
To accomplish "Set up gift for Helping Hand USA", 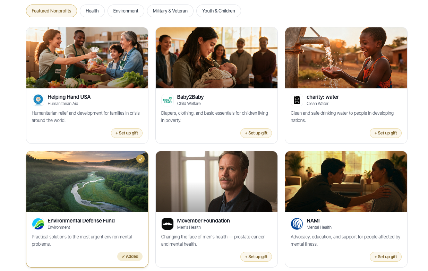I will click(127, 133).
